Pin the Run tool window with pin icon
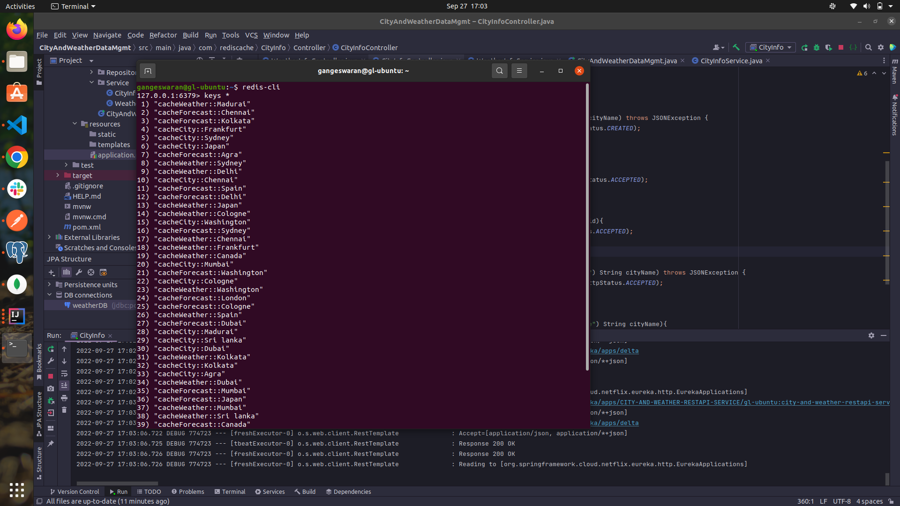Viewport: 900px width, 506px height. pyautogui.click(x=51, y=443)
